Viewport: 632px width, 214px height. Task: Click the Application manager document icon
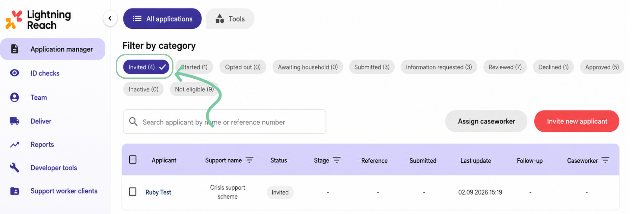[x=14, y=49]
